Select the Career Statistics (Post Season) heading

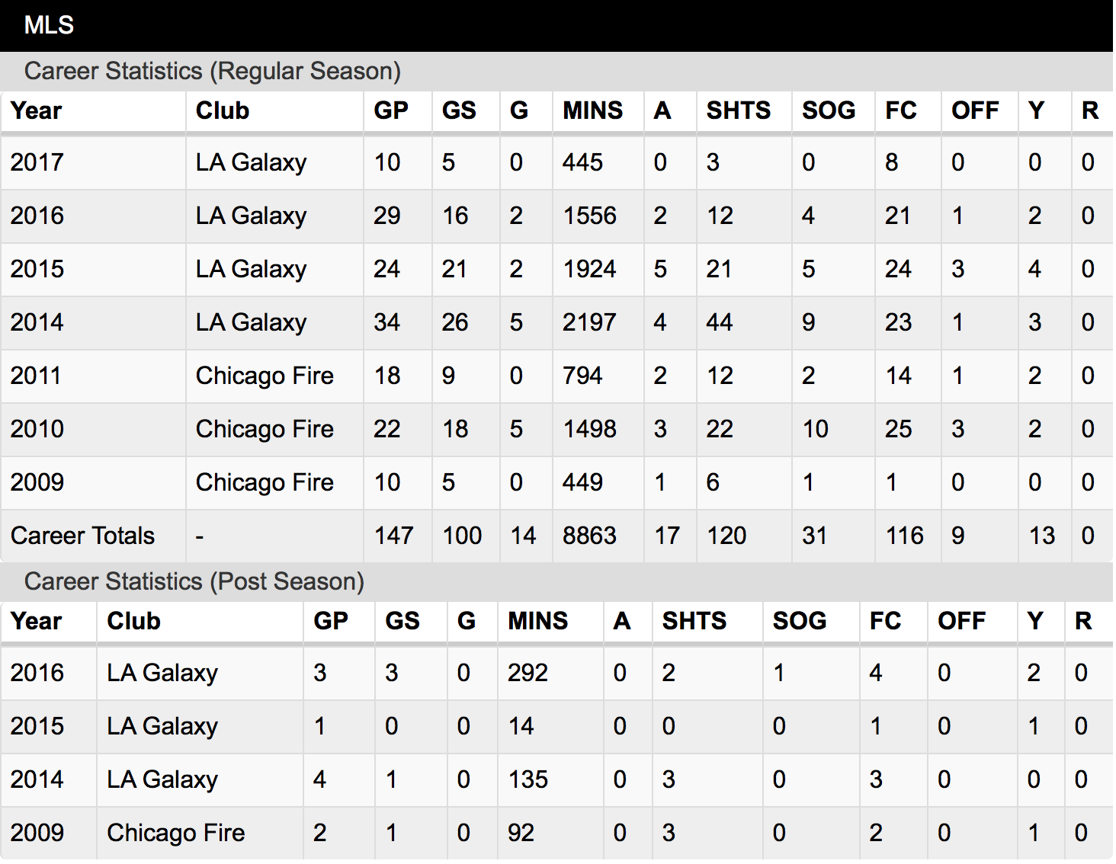click(194, 581)
